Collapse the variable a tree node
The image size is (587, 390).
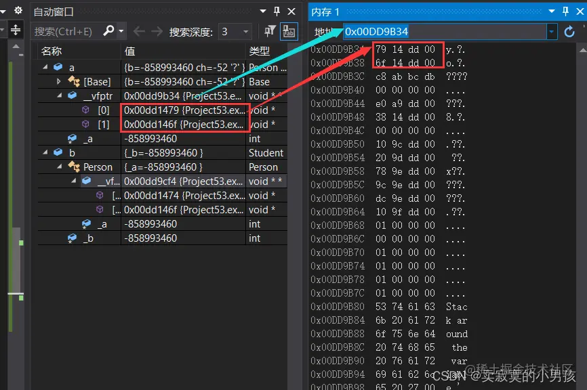pyautogui.click(x=45, y=67)
